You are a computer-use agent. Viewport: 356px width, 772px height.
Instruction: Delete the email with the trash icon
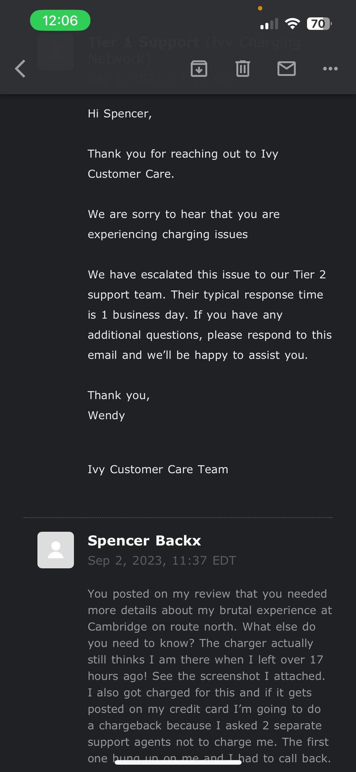point(243,69)
